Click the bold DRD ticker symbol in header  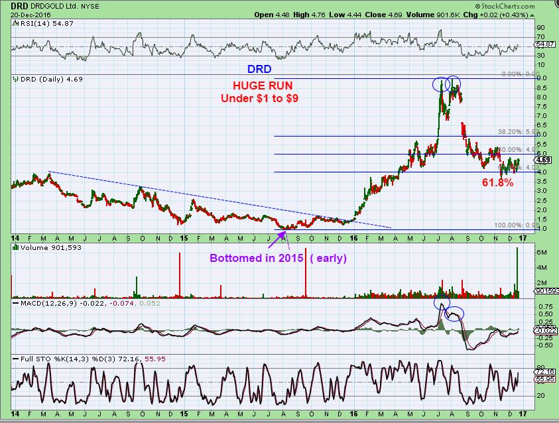[x=19, y=6]
